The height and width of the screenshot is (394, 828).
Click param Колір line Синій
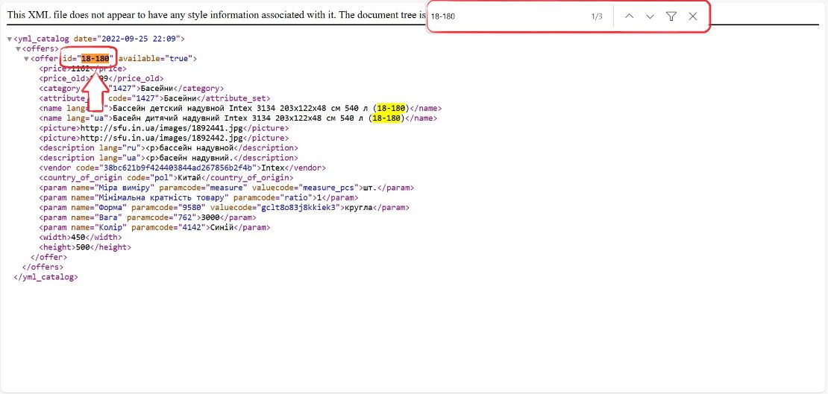coord(154,227)
